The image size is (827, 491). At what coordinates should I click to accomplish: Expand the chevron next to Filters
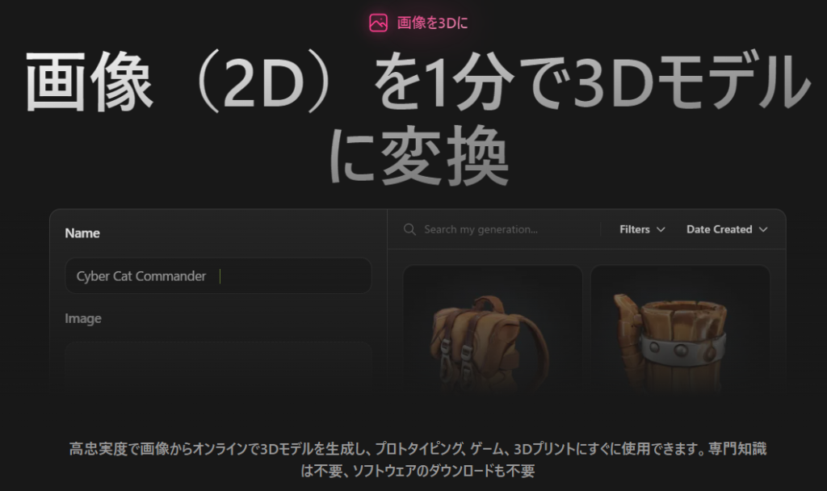click(x=661, y=229)
